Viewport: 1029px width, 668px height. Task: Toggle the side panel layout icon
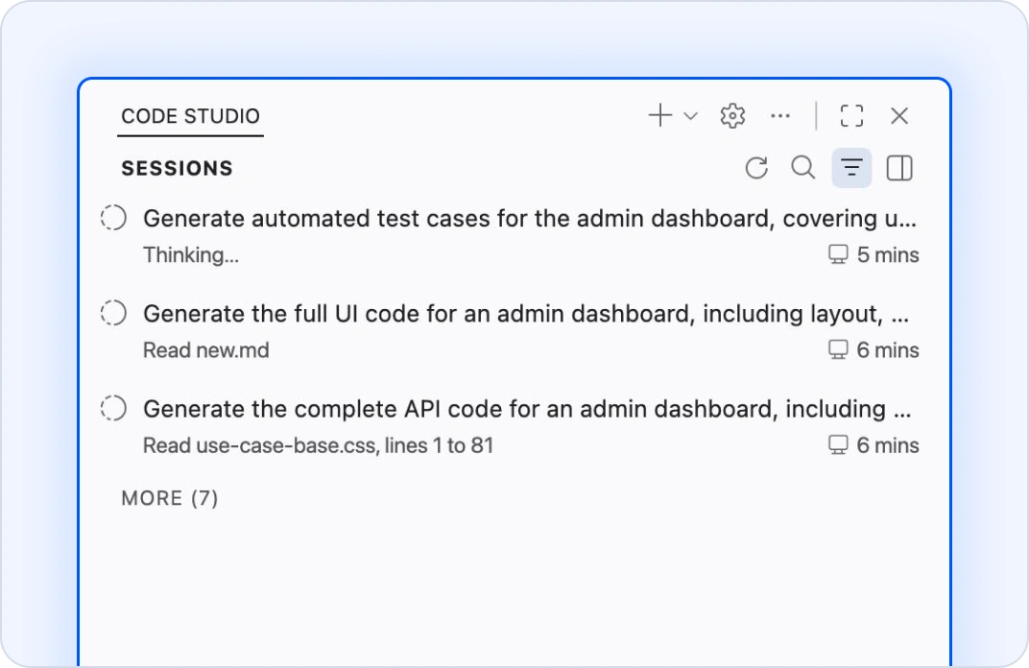click(x=899, y=168)
